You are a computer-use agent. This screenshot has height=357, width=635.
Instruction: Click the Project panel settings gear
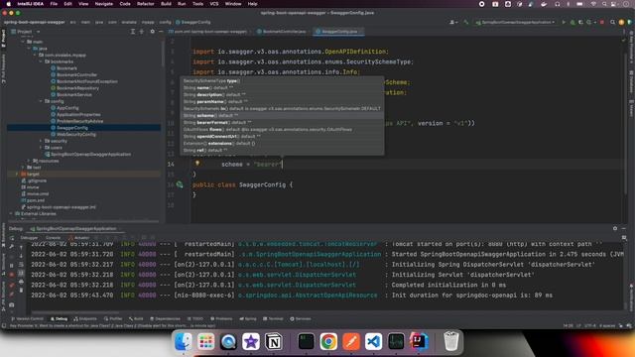click(x=152, y=31)
